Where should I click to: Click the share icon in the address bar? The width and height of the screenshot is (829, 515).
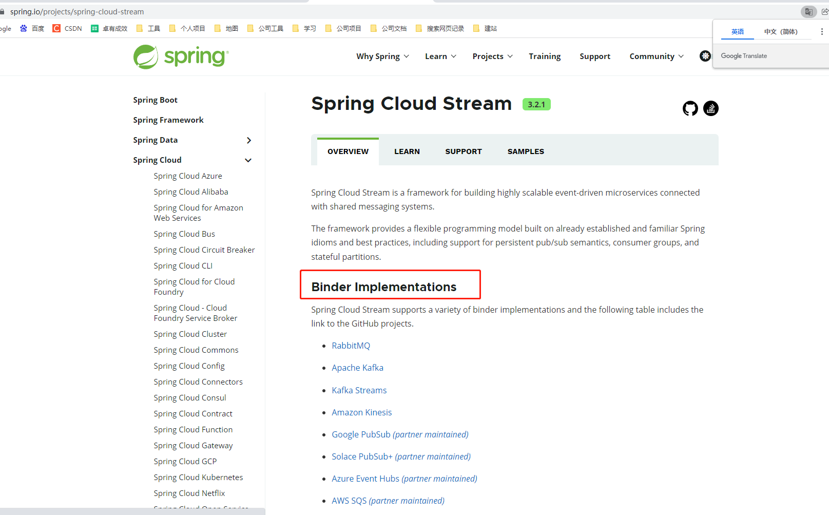point(824,11)
